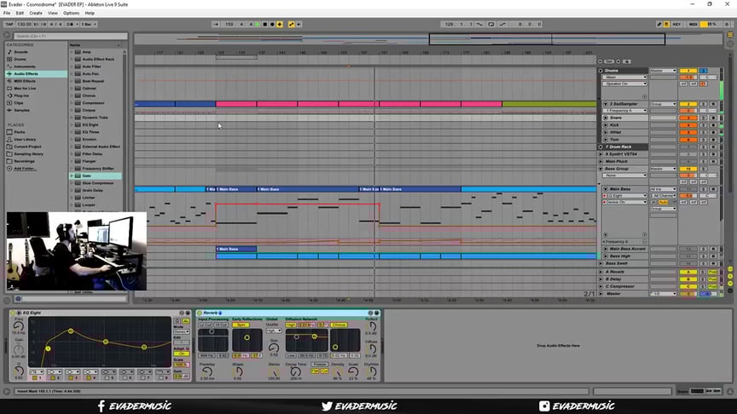Toggle the yellow Session Record button
737x414 pixels.
pyautogui.click(x=280, y=24)
